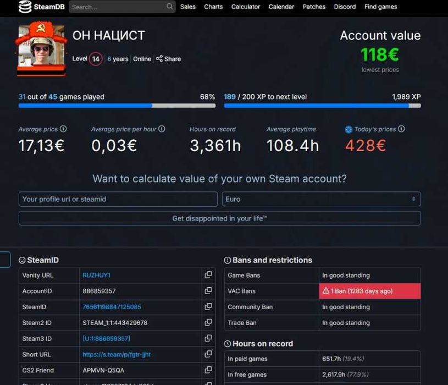The width and height of the screenshot is (448, 385).
Task: Open the 76561198847125085 SteamID link
Action: 112,307
